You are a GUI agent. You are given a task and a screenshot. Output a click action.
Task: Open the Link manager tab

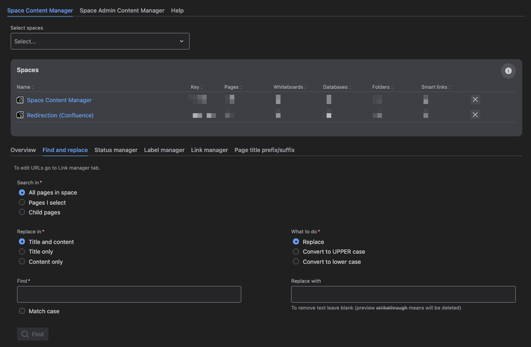click(209, 150)
